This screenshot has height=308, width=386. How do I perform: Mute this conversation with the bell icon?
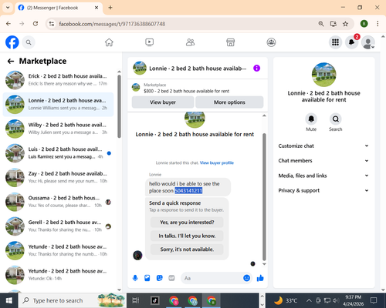pos(311,119)
